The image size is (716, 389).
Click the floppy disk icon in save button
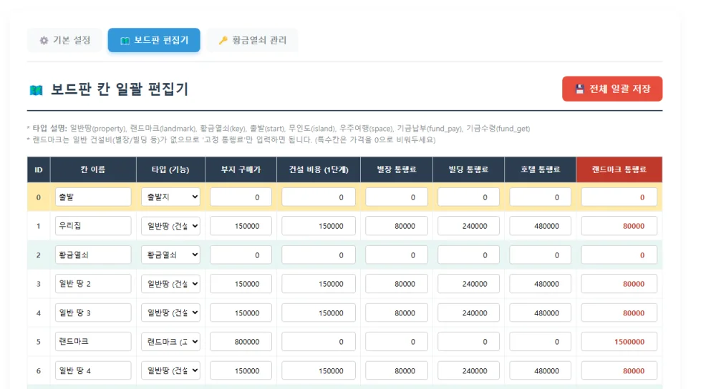pos(579,89)
